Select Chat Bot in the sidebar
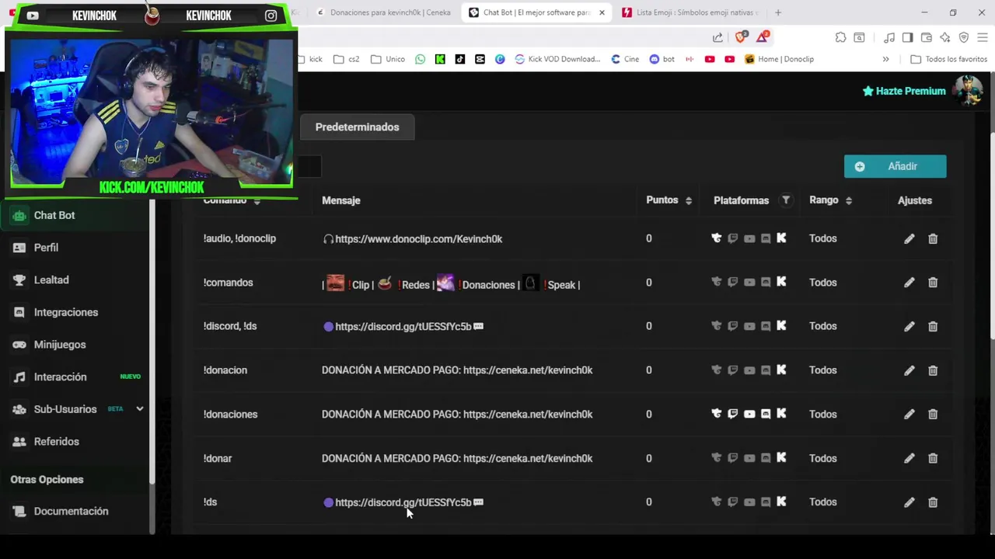The image size is (995, 559). 54,215
